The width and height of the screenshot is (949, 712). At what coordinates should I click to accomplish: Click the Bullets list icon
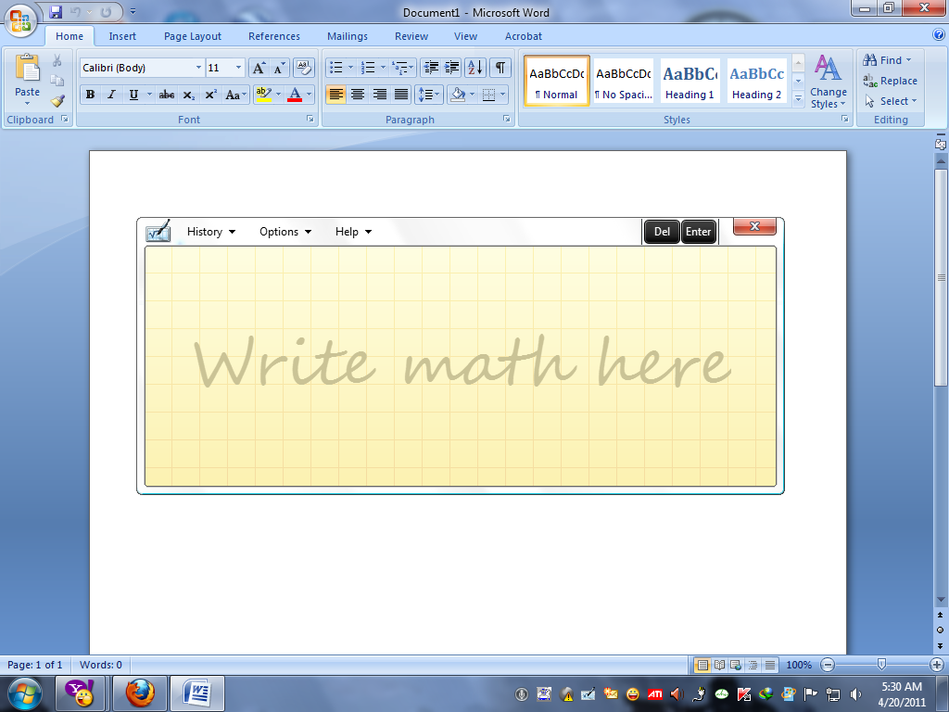[x=335, y=68]
